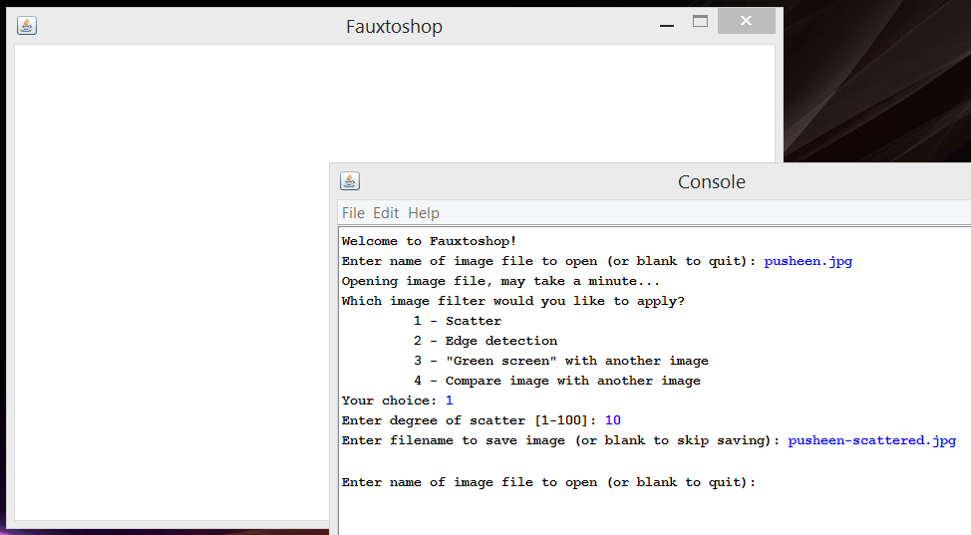Click '4 - Compare image with another image' line
The image size is (971, 535).
pyautogui.click(x=557, y=381)
